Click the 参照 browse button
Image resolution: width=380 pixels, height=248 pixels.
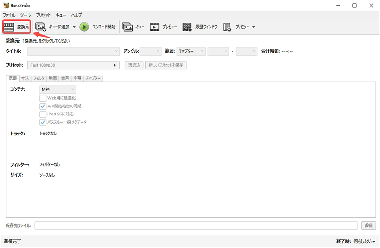(369, 226)
